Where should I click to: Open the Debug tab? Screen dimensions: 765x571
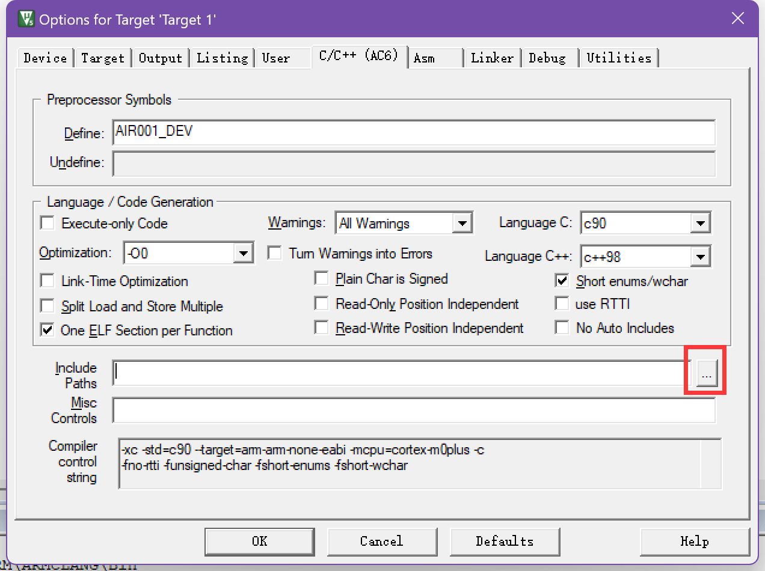click(x=547, y=58)
